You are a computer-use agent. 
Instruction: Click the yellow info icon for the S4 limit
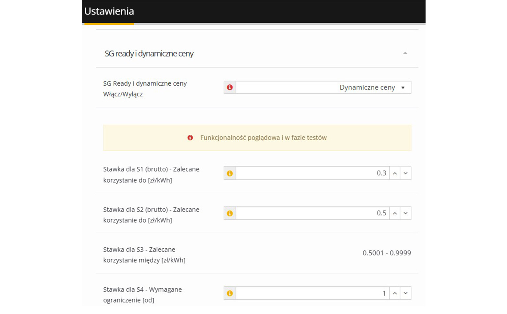tap(230, 293)
